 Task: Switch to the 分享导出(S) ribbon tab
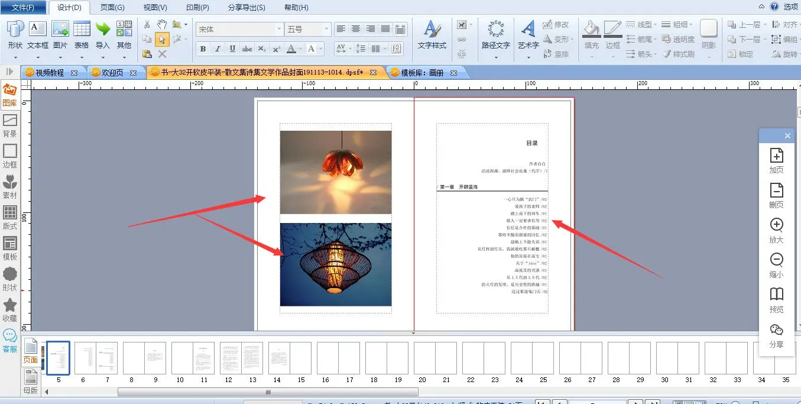click(247, 8)
